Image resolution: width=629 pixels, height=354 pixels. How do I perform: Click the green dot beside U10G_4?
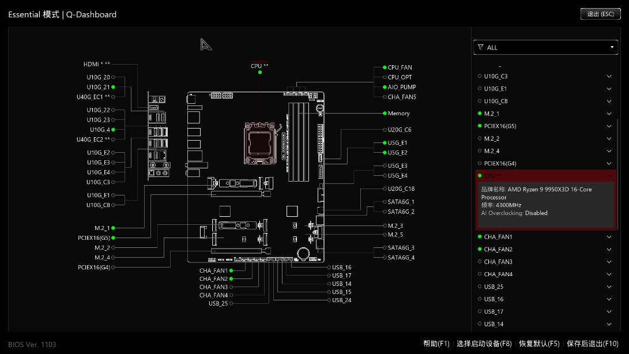click(x=113, y=130)
